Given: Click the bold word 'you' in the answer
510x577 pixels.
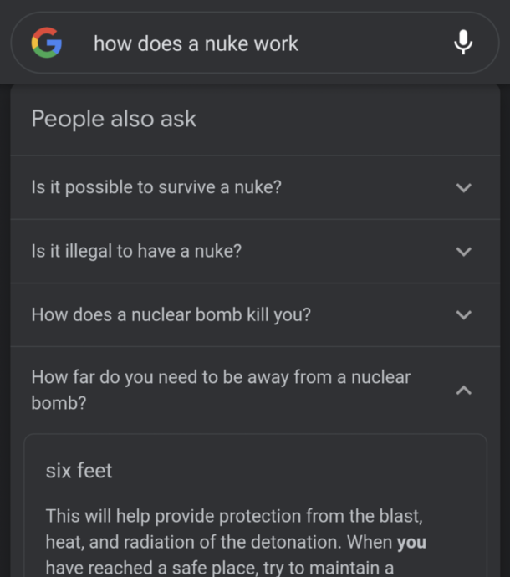Looking at the screenshot, I should click(x=411, y=542).
